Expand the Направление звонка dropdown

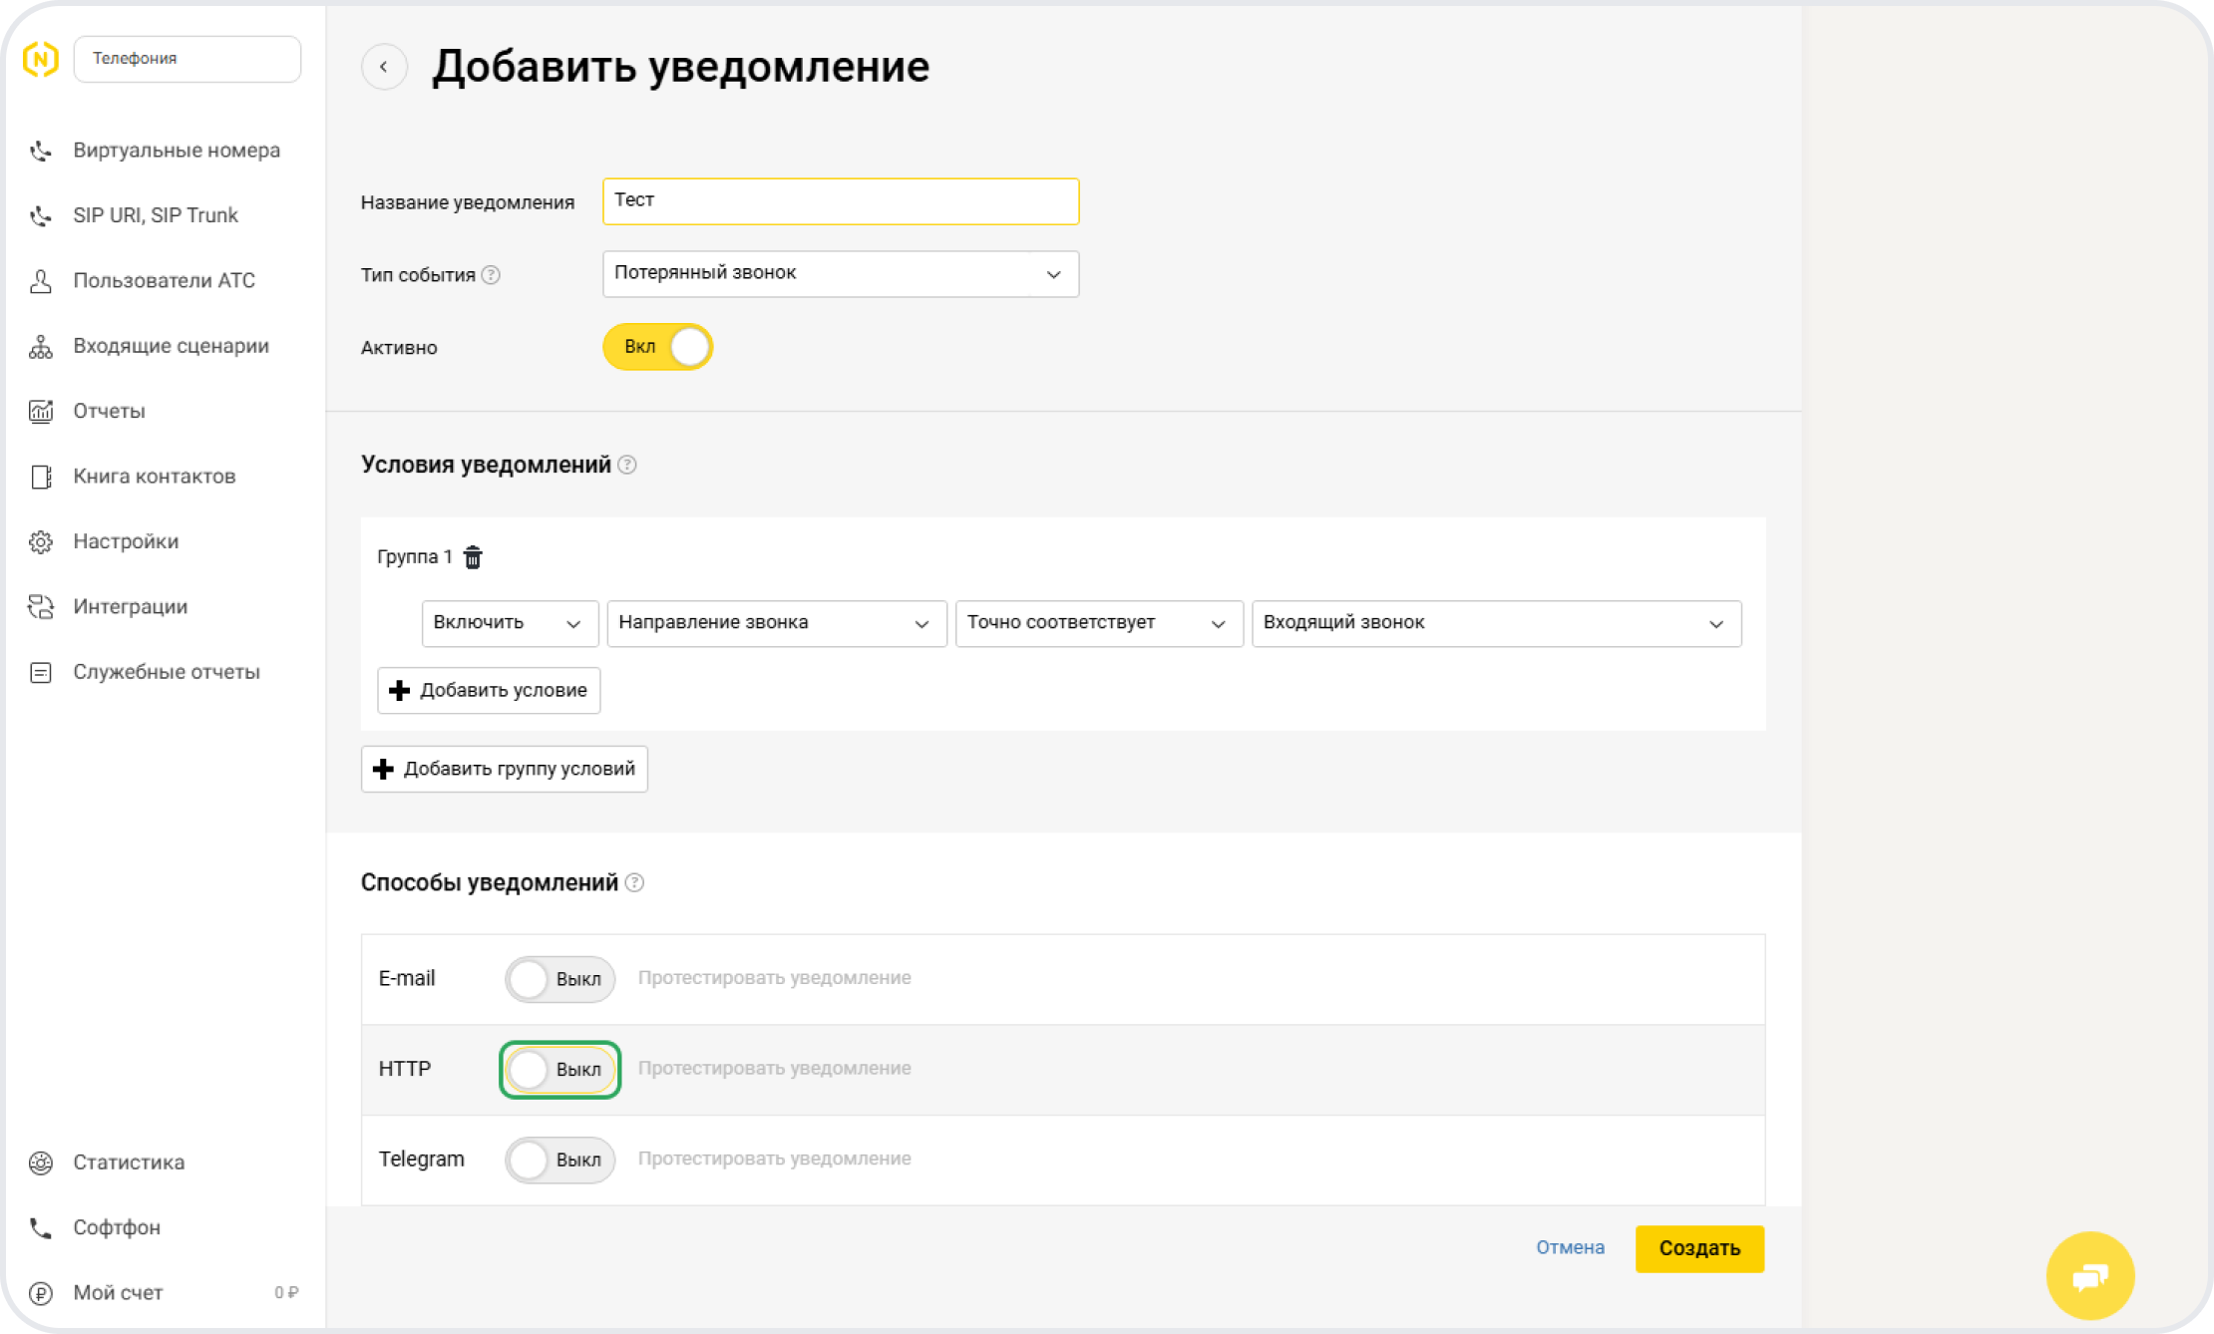776,623
